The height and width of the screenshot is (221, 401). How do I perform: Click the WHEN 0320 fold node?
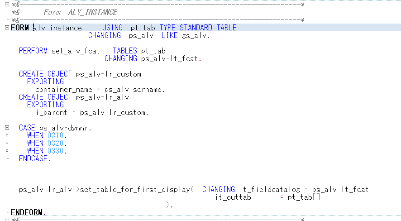tap(7, 143)
